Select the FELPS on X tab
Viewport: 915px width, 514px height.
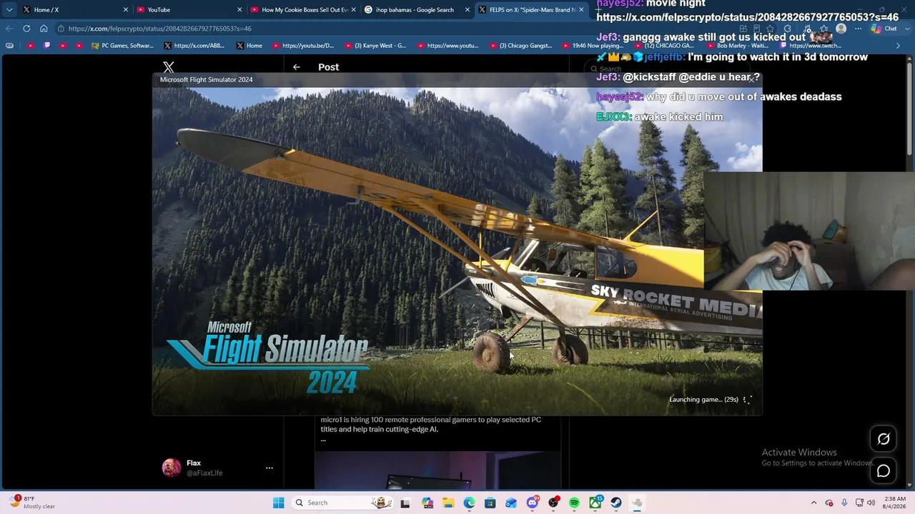(531, 10)
